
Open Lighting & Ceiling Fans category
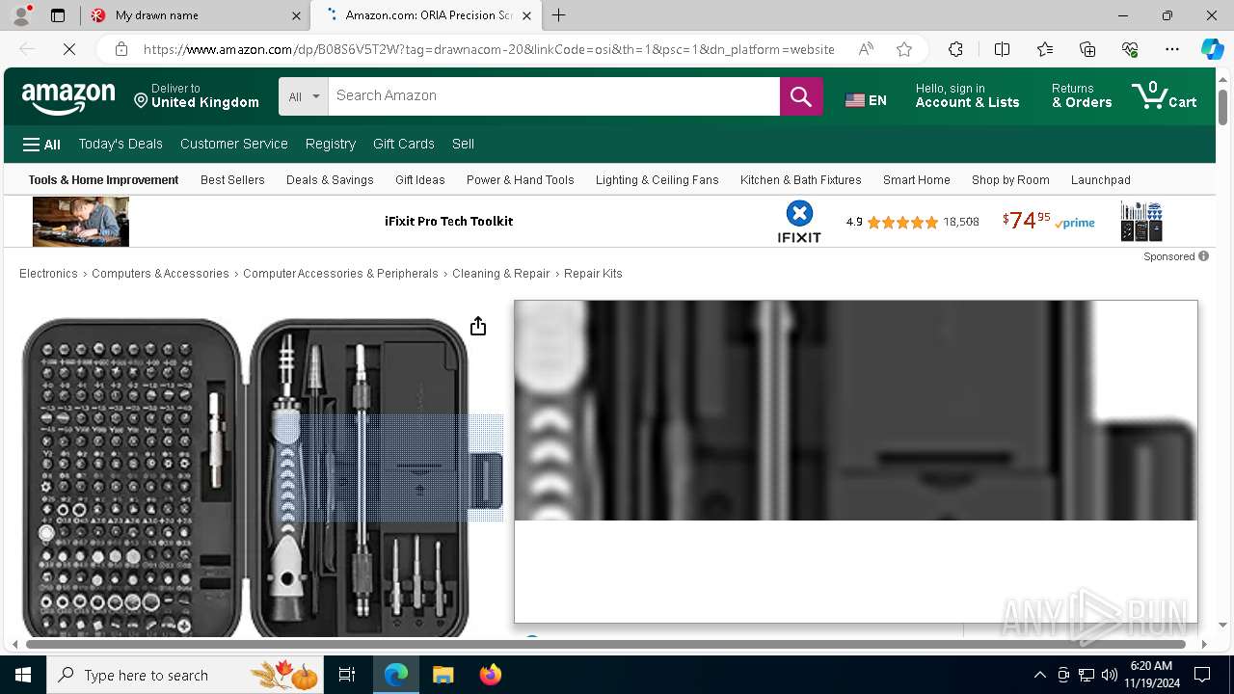click(x=657, y=180)
